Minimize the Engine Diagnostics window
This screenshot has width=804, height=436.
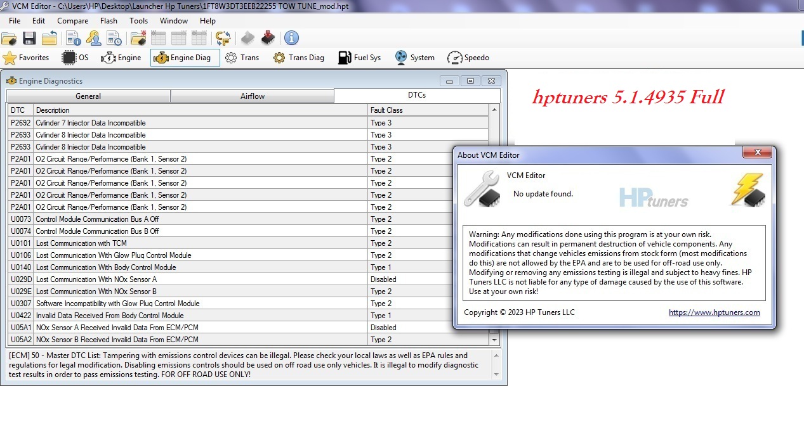450,81
